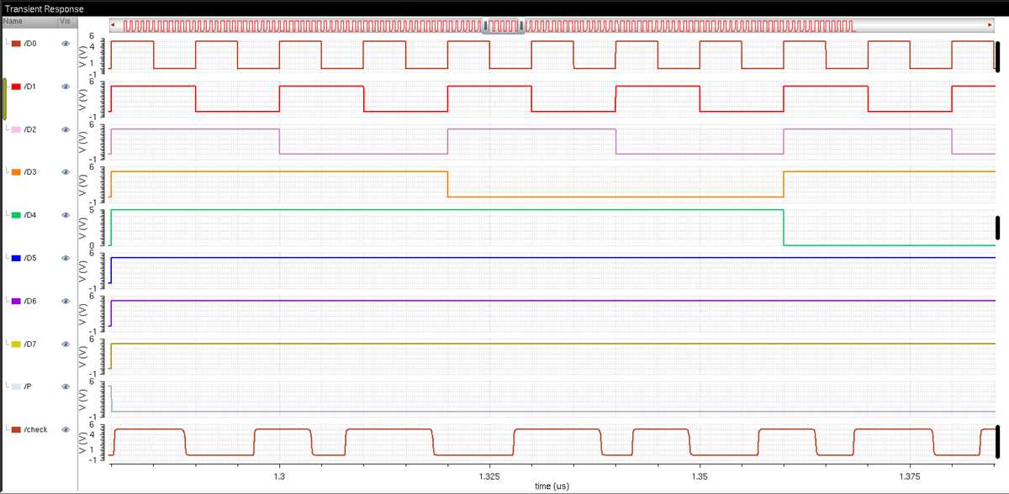The image size is (1009, 494).
Task: Toggle visibility of signal /D0
Action: pyautogui.click(x=66, y=44)
